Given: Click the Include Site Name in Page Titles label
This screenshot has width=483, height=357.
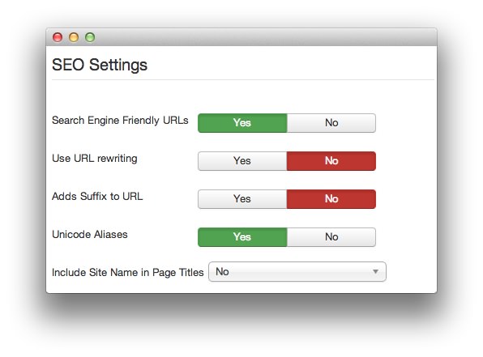Looking at the screenshot, I should click(x=128, y=273).
